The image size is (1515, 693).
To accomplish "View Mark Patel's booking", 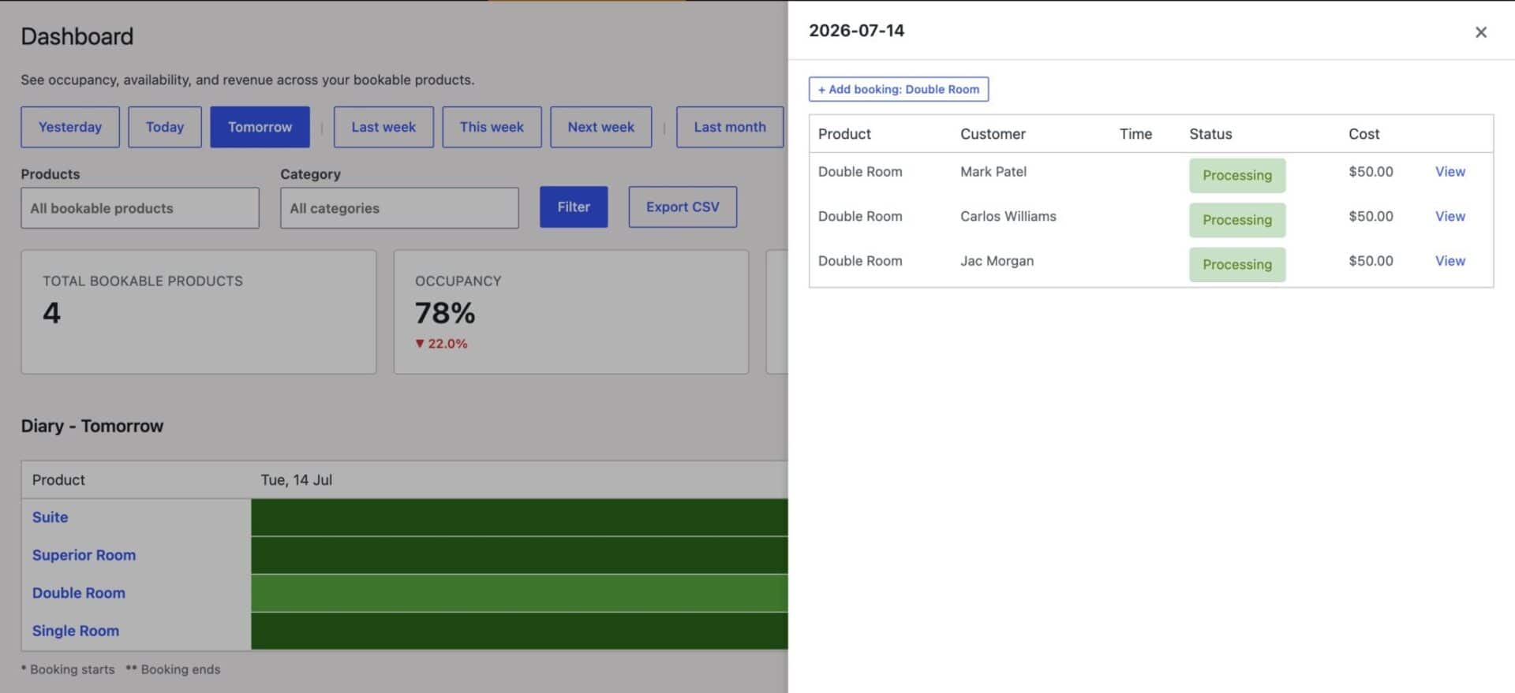I will [x=1450, y=171].
